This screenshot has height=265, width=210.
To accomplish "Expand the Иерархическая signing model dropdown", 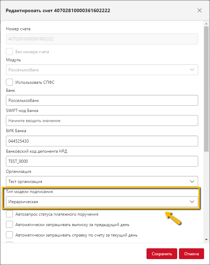I will 102,202.
